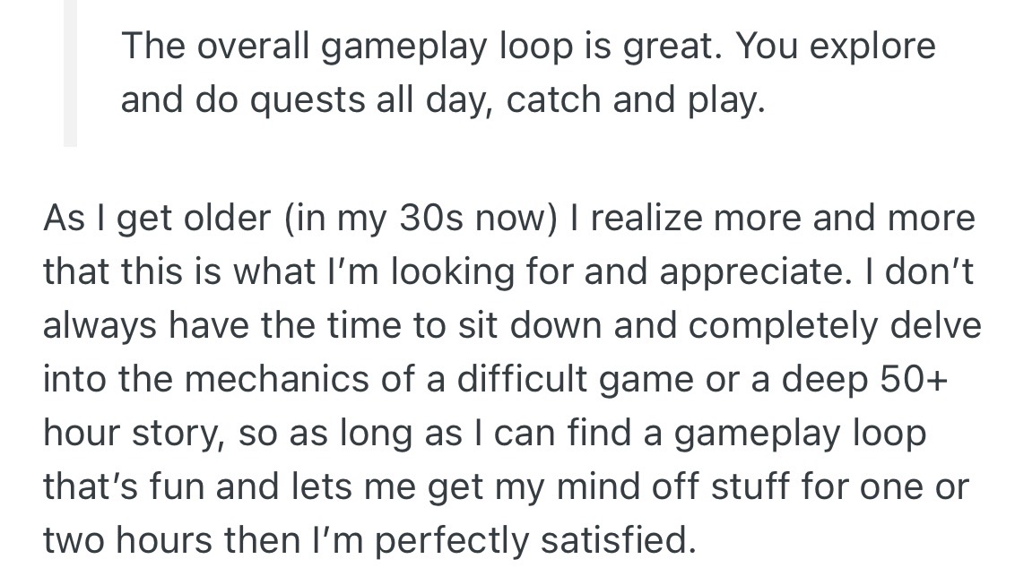Click 'gameplay loop' in the reply paragraph
Image resolution: width=1015 pixels, height=585 pixels.
point(798,433)
